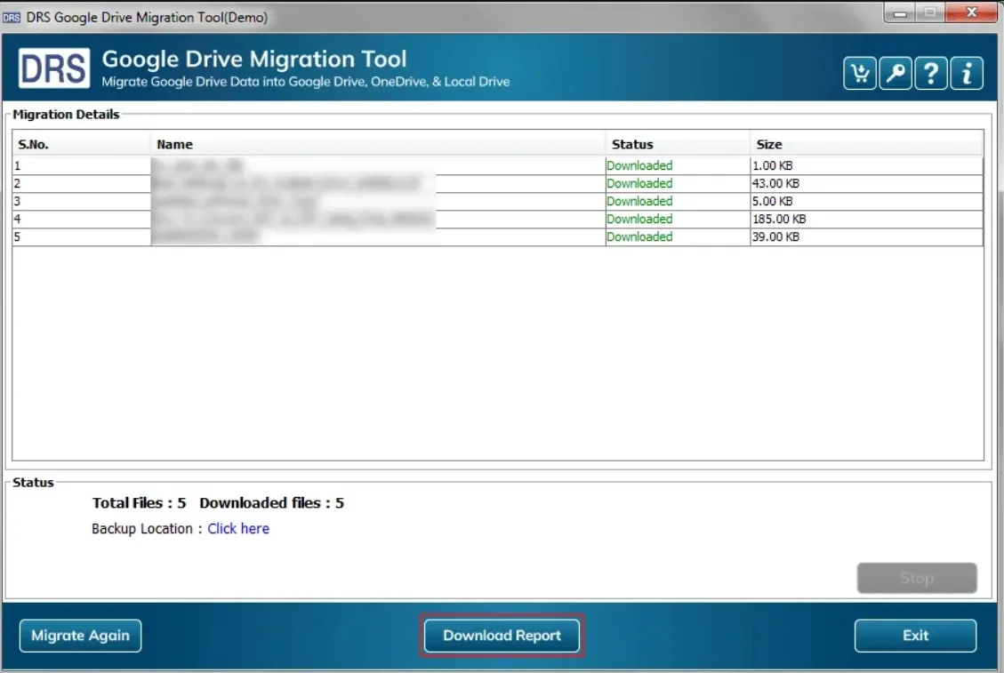
Task: Click the DRS title bar app icon
Action: 12,17
